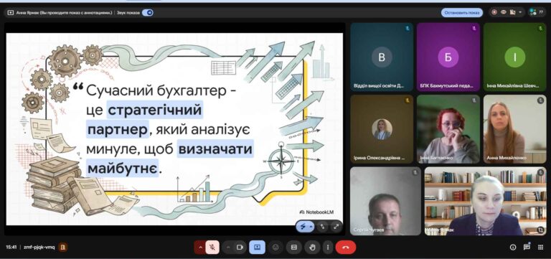Leave the call with red button
551x259 pixels.
tap(346, 248)
